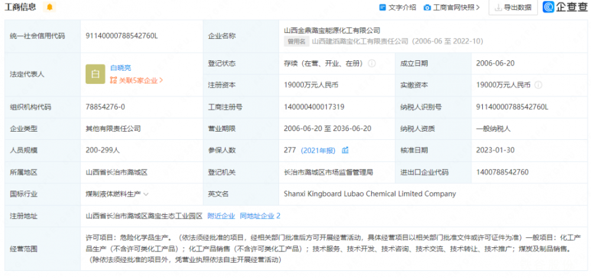Click the 工商信息 section heading
This screenshot has height=278, width=591.
[20, 6]
